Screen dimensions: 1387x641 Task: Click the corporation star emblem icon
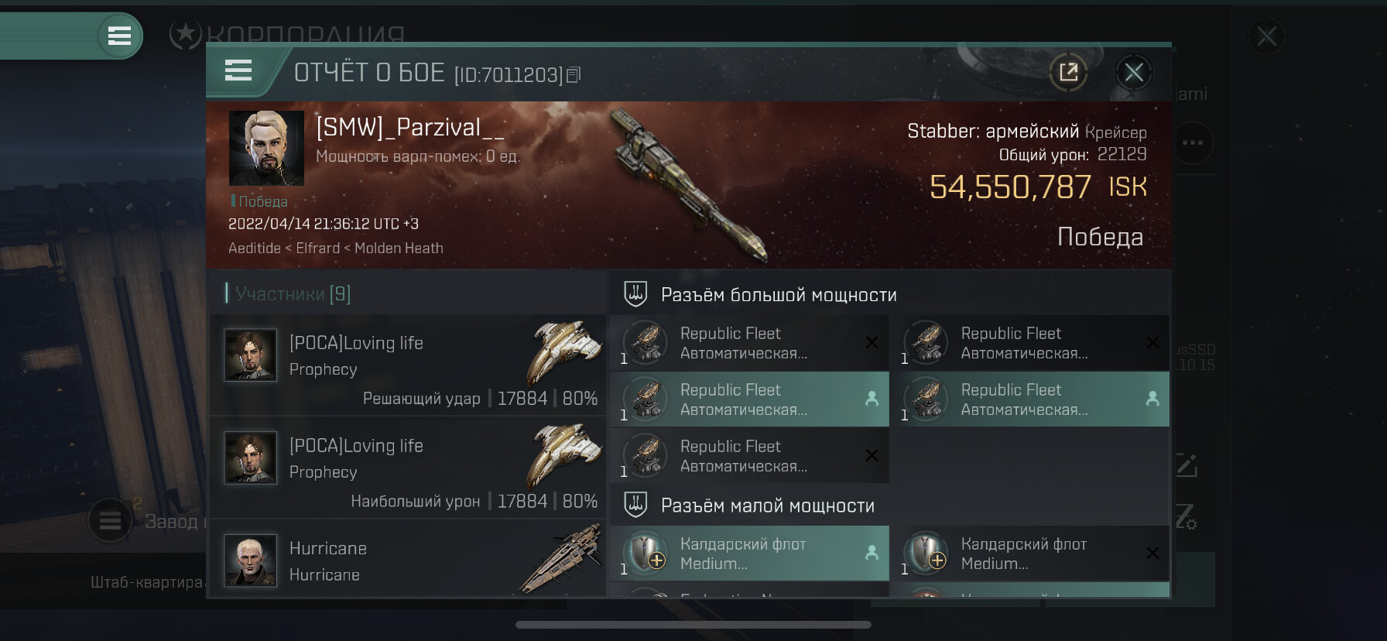(x=186, y=34)
